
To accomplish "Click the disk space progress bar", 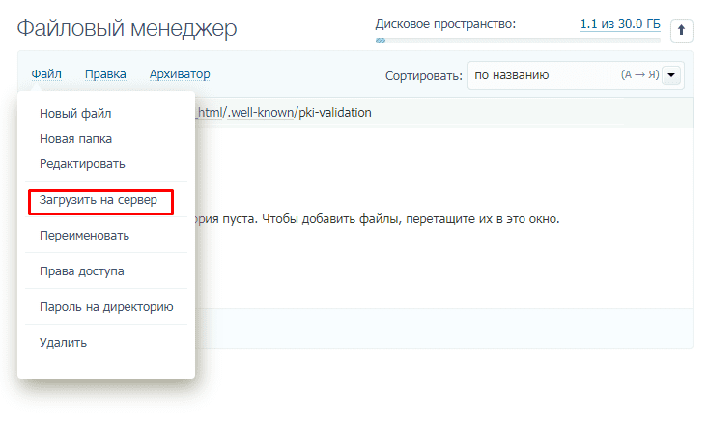I will click(x=518, y=41).
